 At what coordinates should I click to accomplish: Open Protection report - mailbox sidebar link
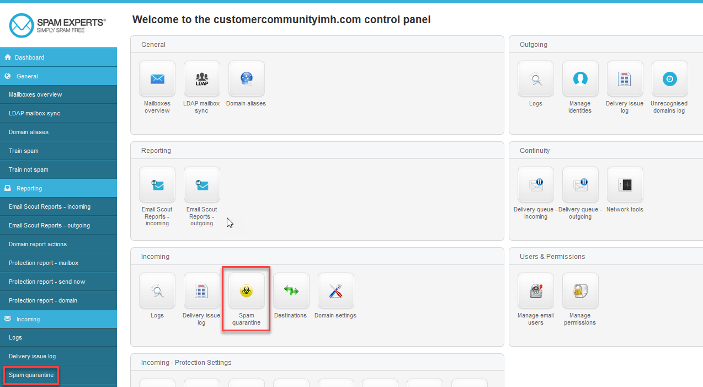pyautogui.click(x=58, y=263)
